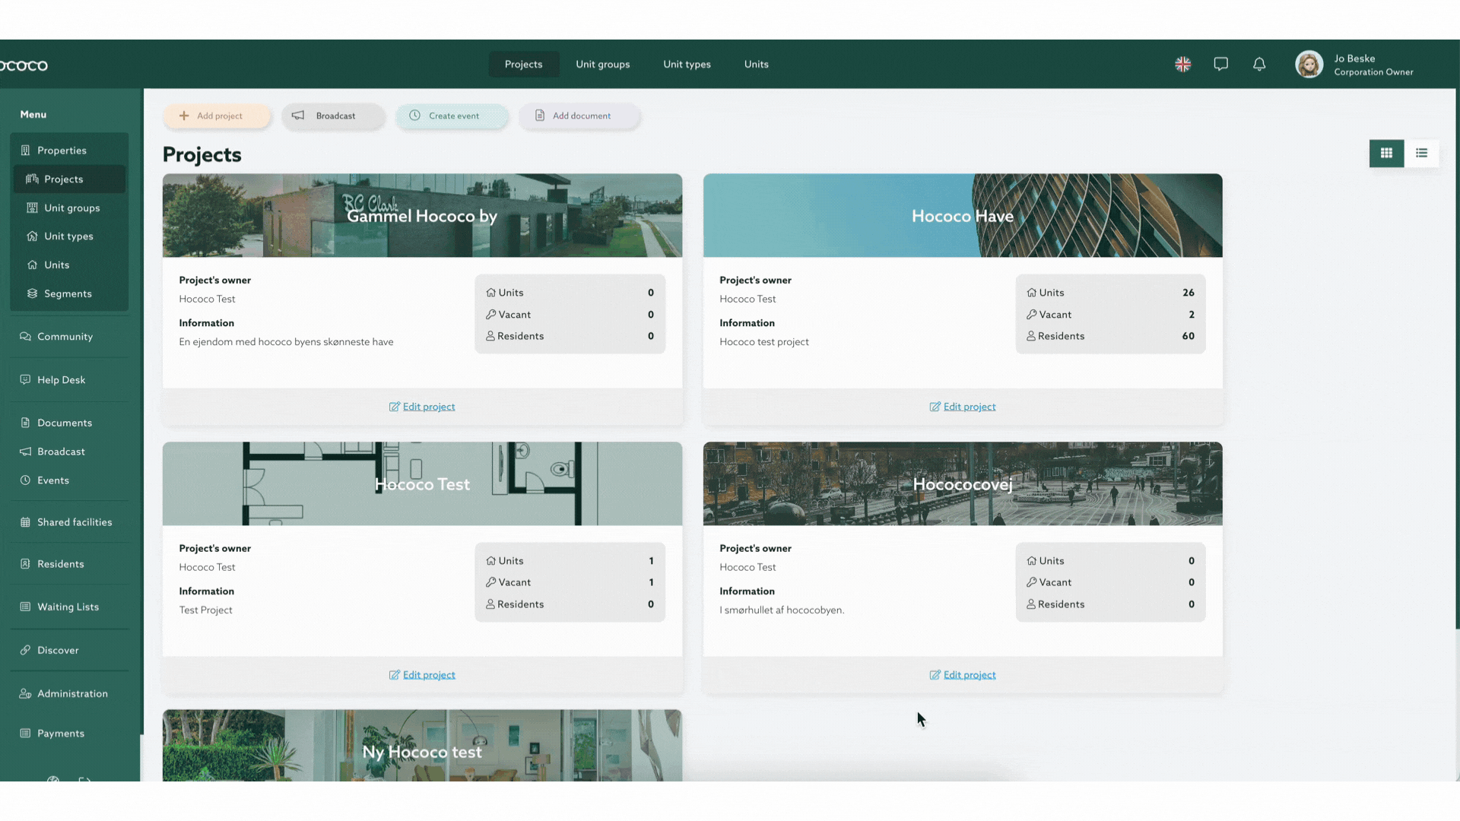This screenshot has height=821, width=1460.
Task: Click Jo Beske profile avatar
Action: coord(1309,65)
